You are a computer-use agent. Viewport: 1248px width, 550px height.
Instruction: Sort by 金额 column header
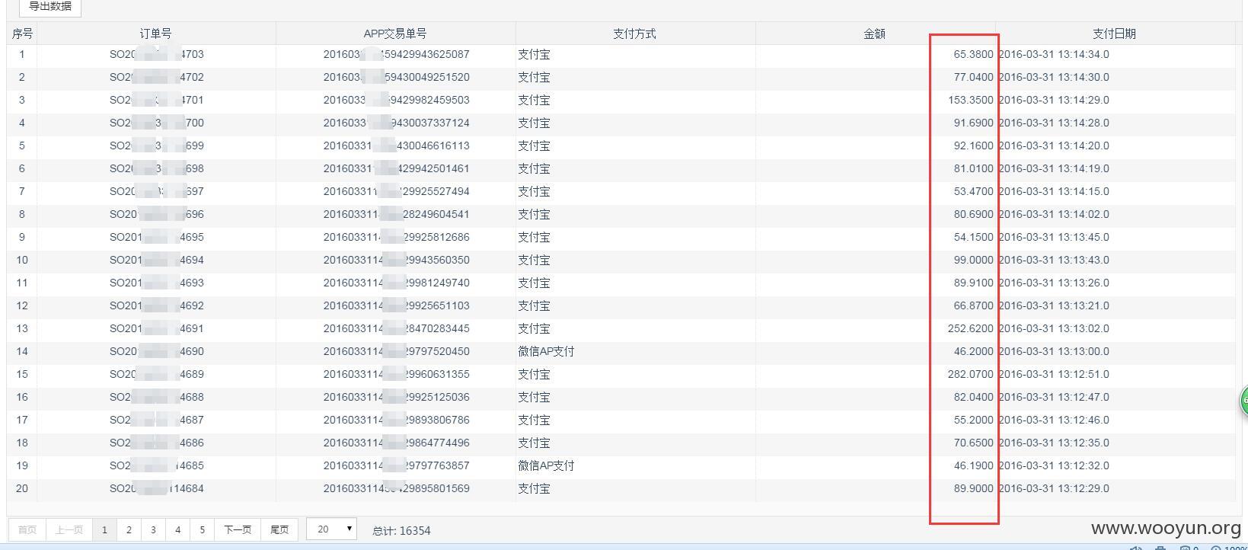point(875,34)
